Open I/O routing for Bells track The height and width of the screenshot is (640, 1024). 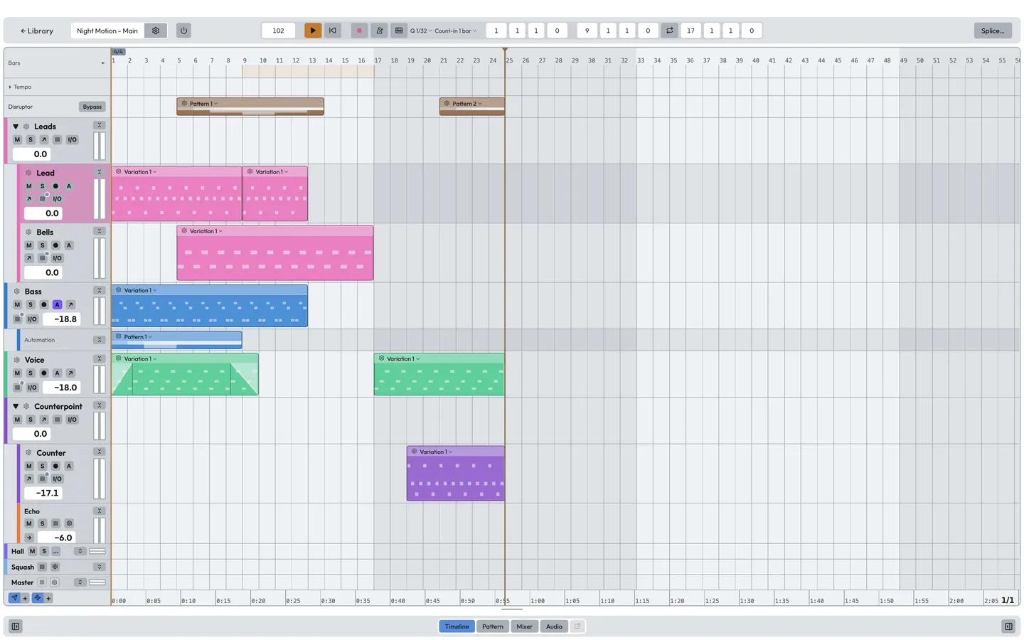coord(57,258)
